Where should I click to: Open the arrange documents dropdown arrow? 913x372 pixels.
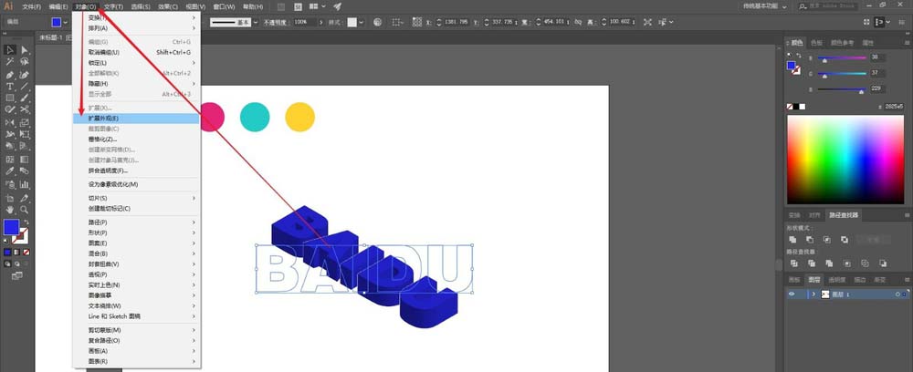click(323, 6)
